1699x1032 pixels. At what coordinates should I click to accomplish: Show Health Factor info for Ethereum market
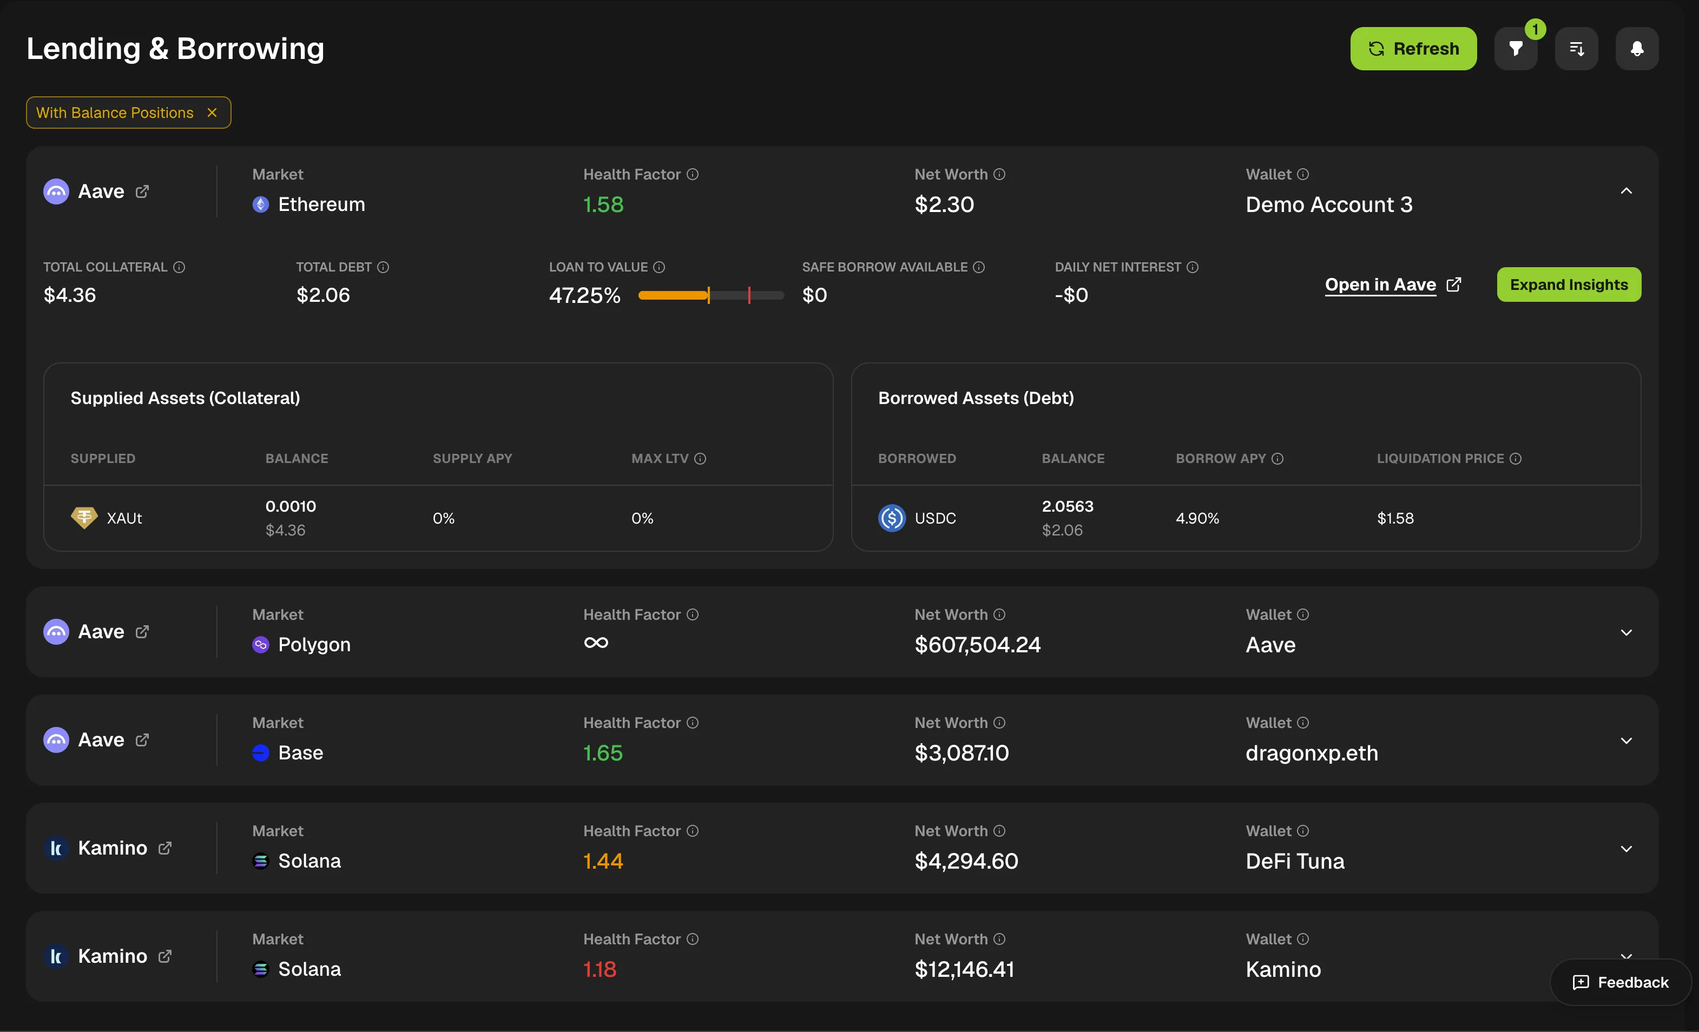(693, 174)
